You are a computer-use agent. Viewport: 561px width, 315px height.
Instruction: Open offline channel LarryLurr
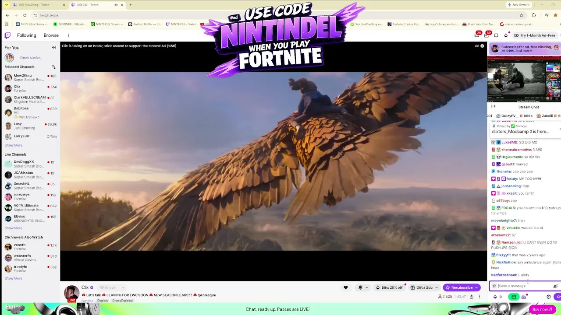(x=30, y=136)
